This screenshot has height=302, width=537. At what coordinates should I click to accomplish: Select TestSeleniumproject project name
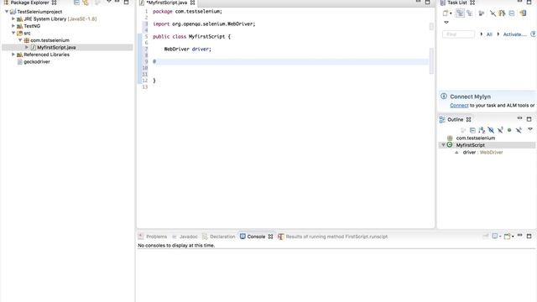[39, 12]
